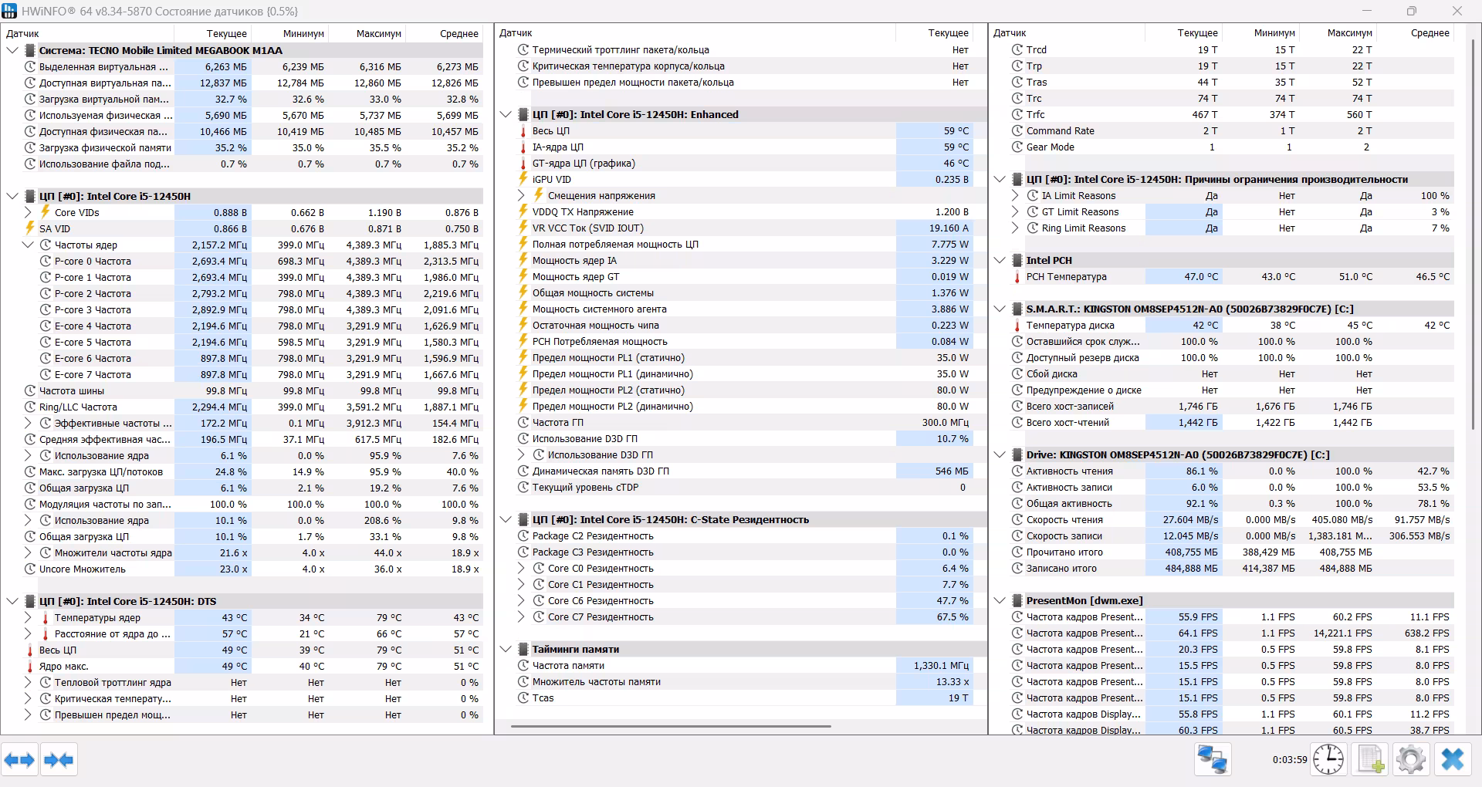Viewport: 1482px width, 787px height.
Task: Expand the Смещения напряжения row
Action: point(522,195)
